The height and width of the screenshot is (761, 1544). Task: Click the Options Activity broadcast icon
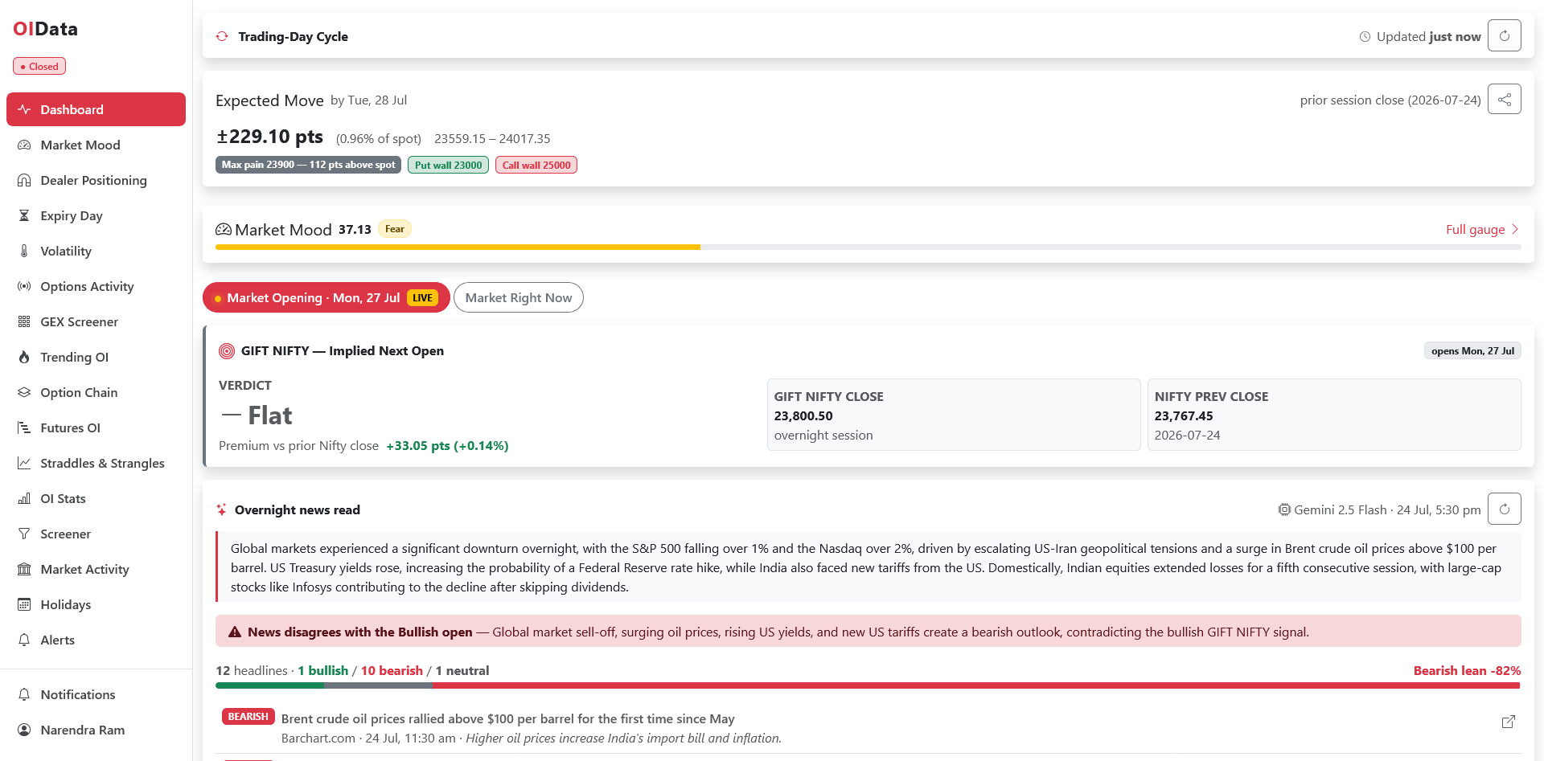coord(24,286)
